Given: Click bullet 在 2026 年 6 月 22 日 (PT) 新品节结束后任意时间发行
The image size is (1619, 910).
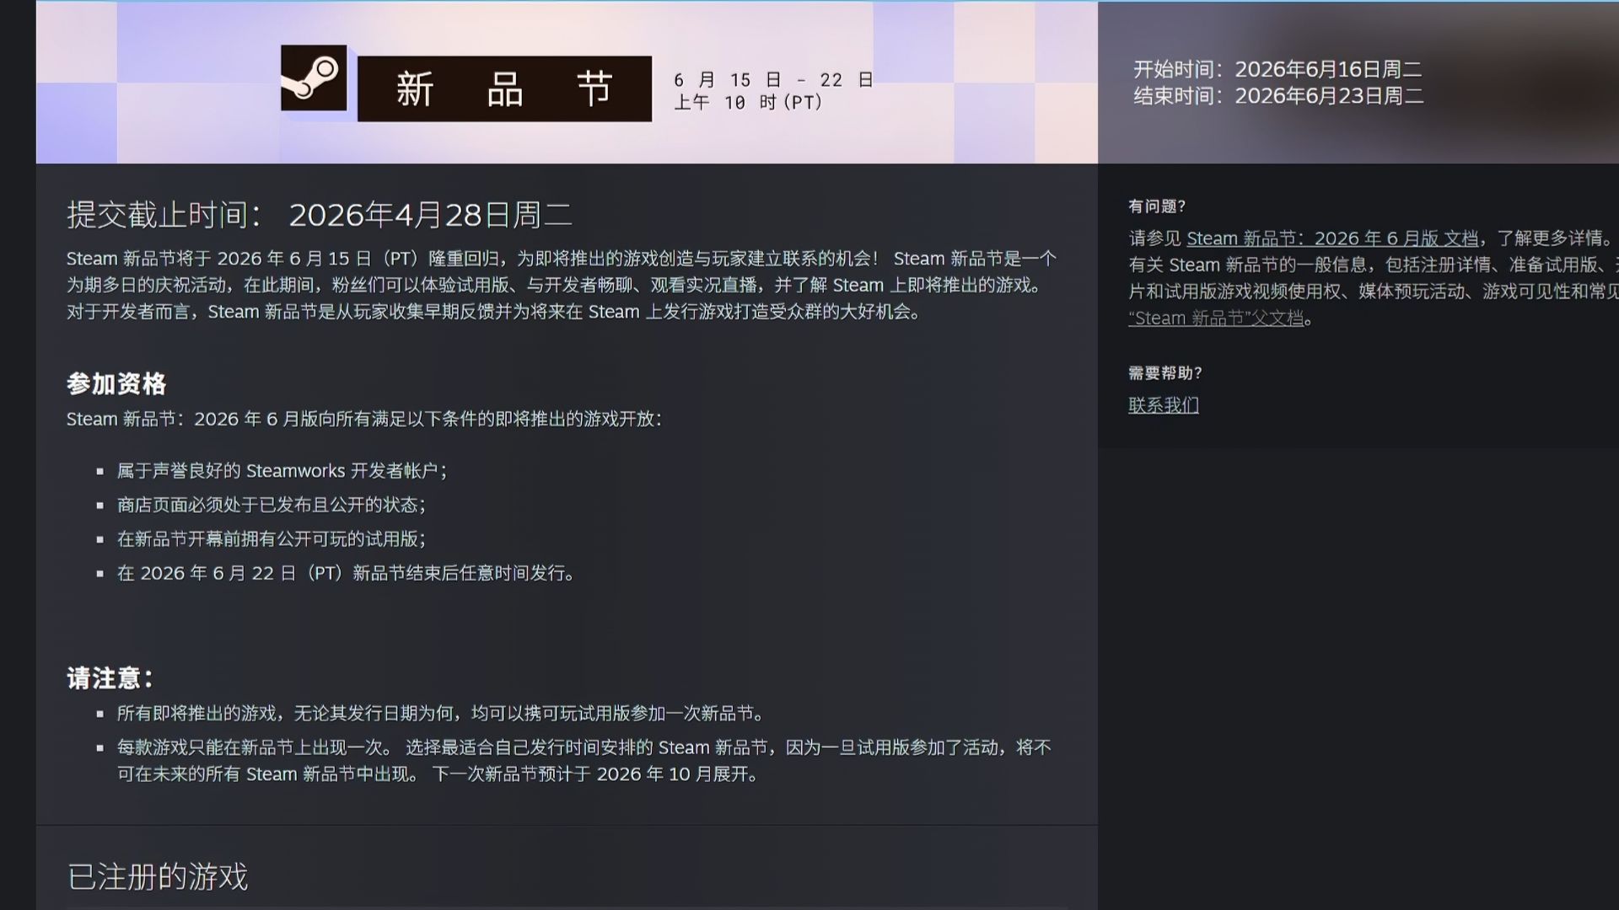Looking at the screenshot, I should [x=347, y=573].
